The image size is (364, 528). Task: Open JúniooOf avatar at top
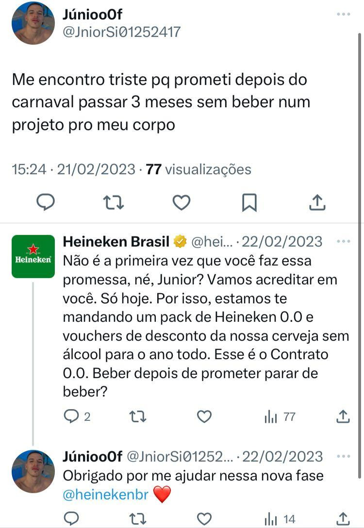pyautogui.click(x=33, y=23)
